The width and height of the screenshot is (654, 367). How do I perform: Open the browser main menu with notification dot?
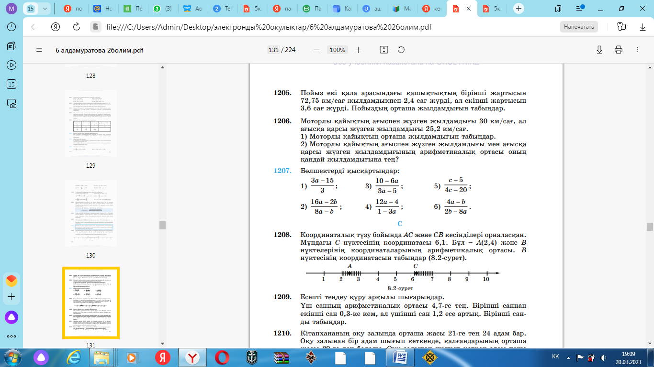pos(580,8)
